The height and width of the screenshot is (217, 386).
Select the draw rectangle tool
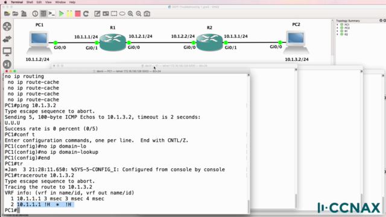(x=114, y=13)
